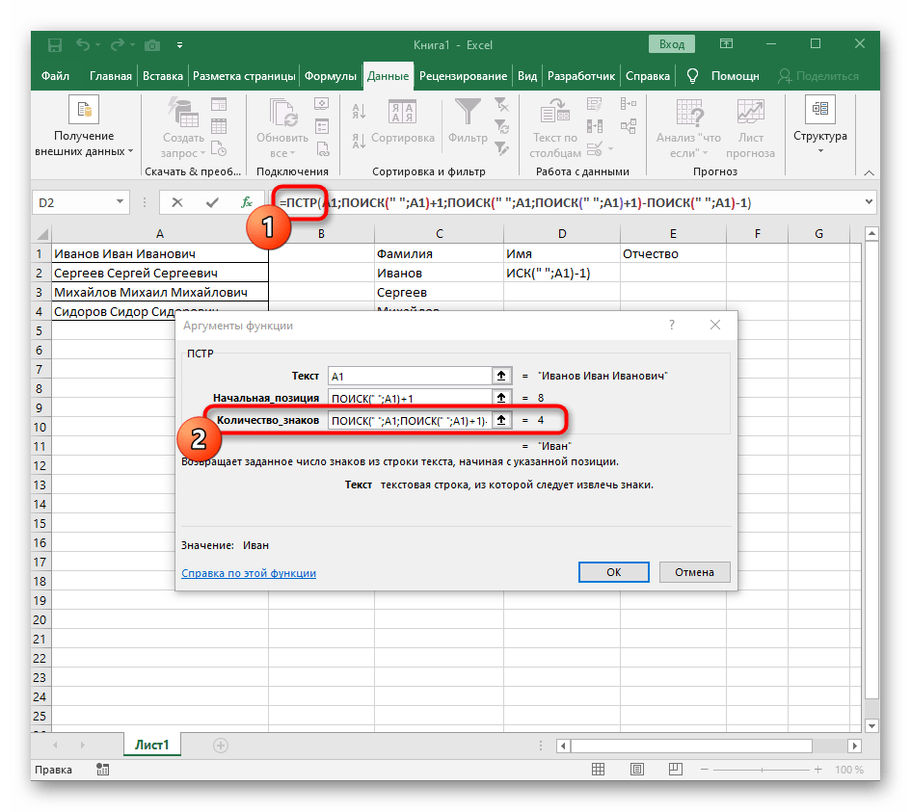Click the Начальная_позиция input field
The height and width of the screenshot is (812, 911).
[x=410, y=398]
